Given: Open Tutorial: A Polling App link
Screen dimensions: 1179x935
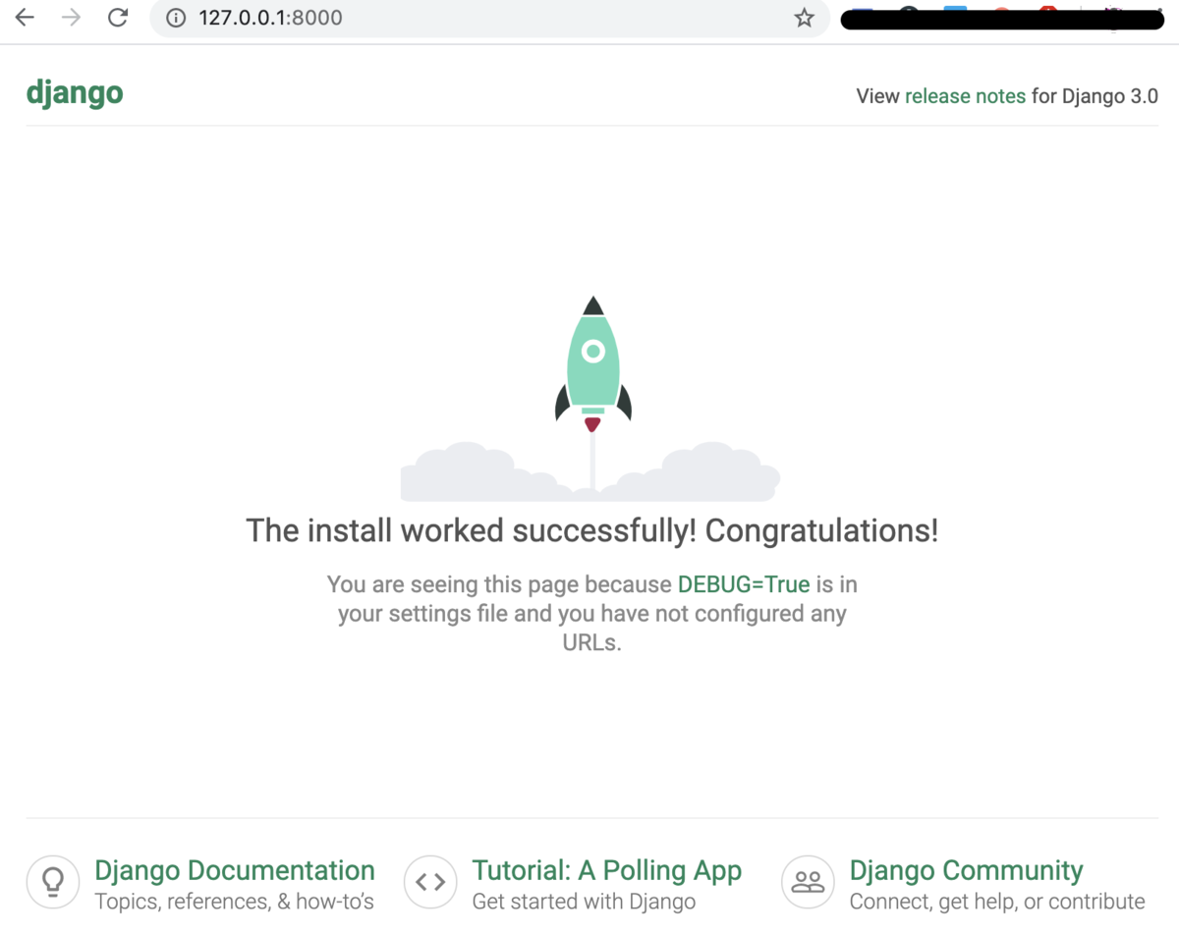Looking at the screenshot, I should (607, 870).
